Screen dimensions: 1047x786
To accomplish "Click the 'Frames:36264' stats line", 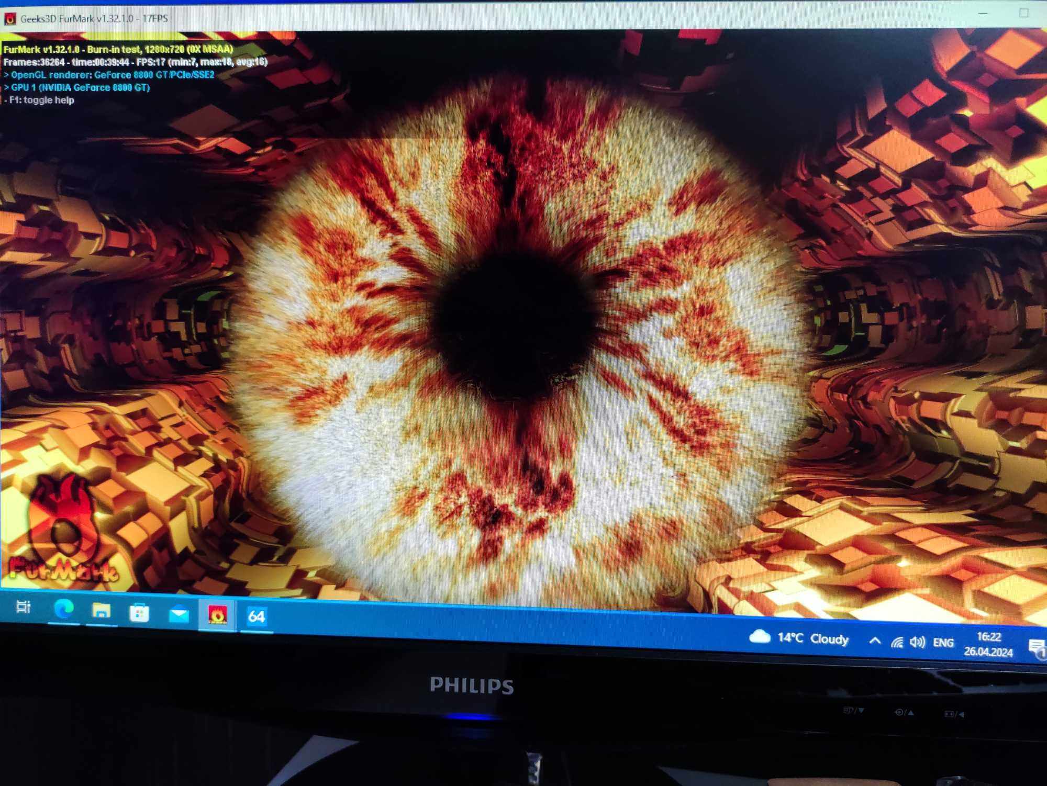I will pos(136,62).
